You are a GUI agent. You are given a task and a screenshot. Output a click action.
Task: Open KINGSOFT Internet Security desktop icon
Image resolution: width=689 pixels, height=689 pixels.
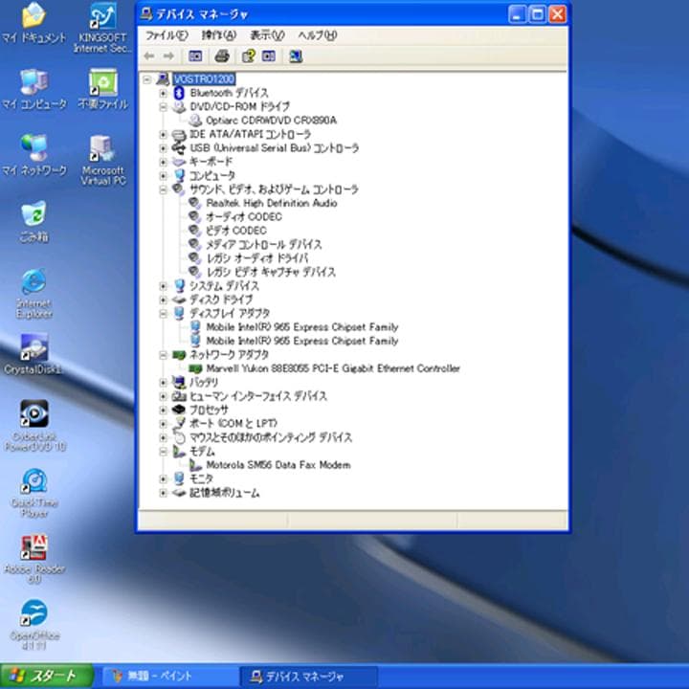102,28
